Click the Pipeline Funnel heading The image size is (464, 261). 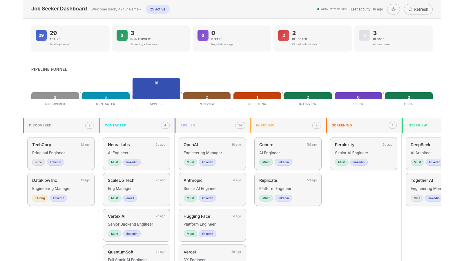point(49,69)
